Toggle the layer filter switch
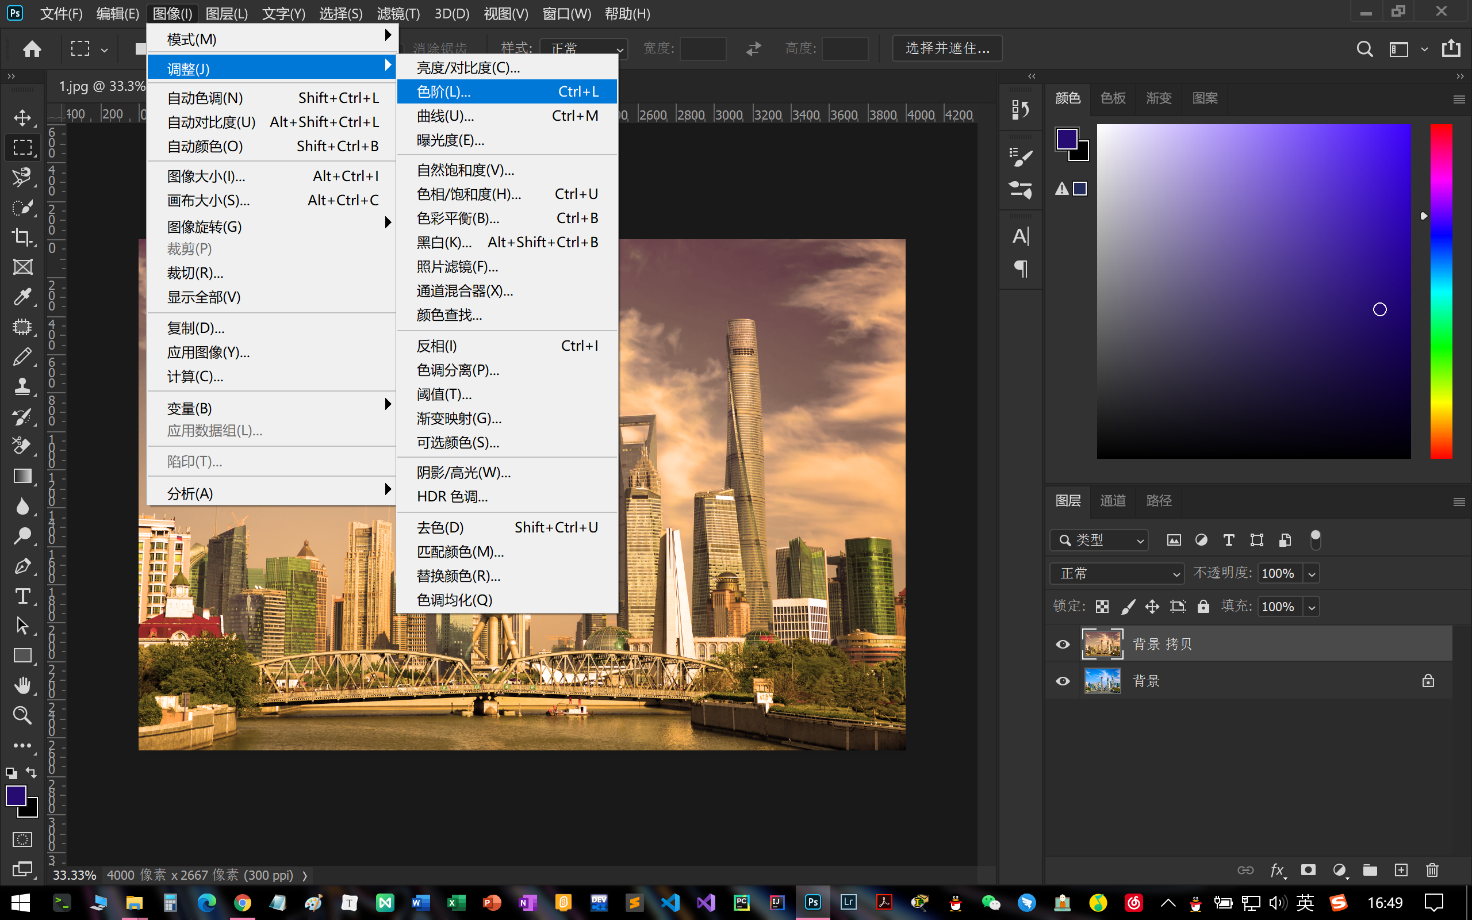 coord(1315,540)
